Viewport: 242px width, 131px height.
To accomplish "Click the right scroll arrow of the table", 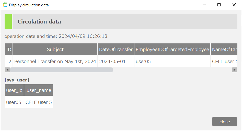I will click(x=235, y=70).
